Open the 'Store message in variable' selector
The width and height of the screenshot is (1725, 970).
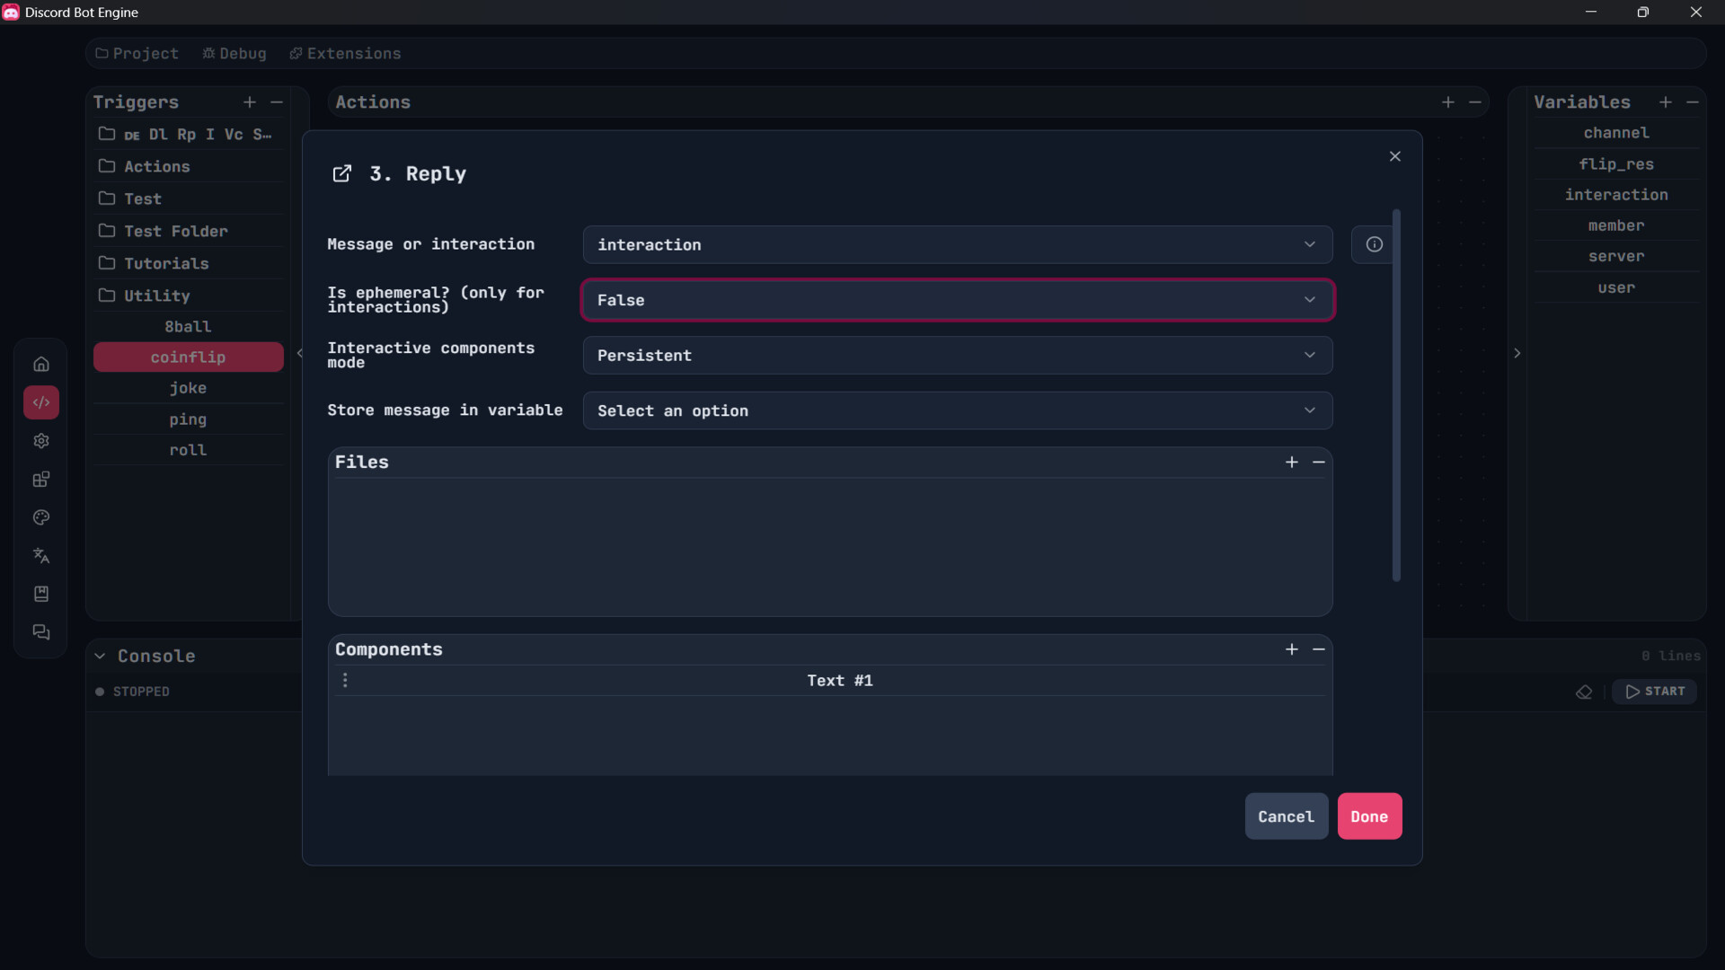[957, 410]
